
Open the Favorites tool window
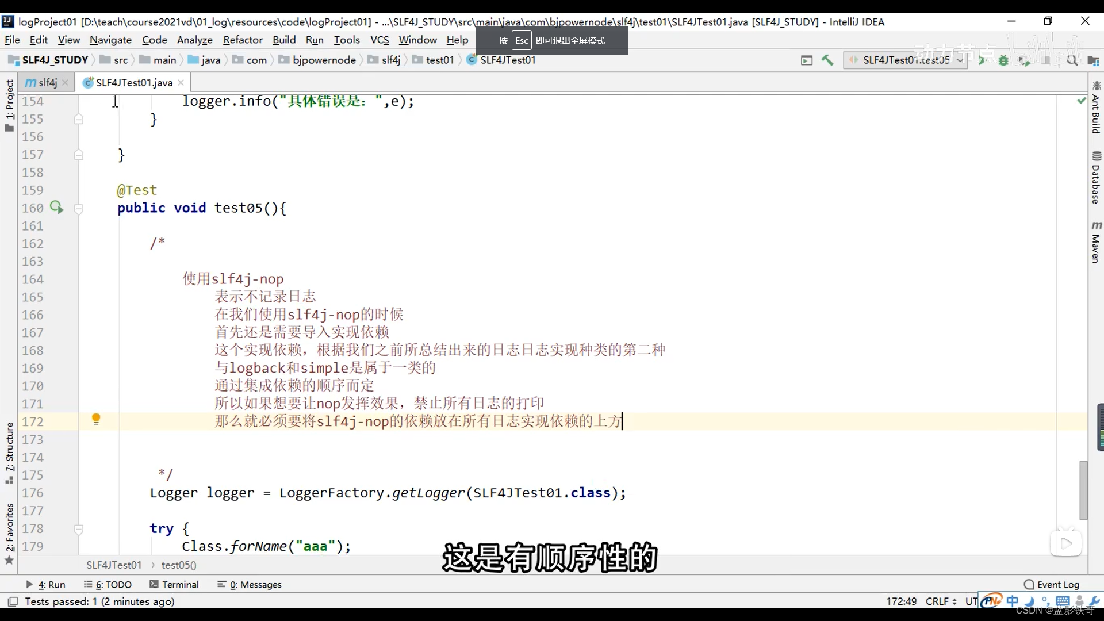click(x=9, y=534)
